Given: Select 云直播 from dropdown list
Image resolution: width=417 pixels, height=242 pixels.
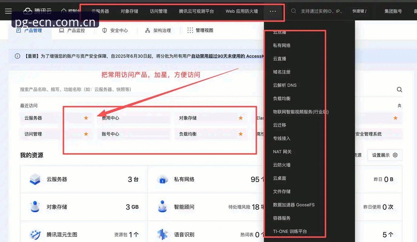Looking at the screenshot, I should click(x=279, y=59).
